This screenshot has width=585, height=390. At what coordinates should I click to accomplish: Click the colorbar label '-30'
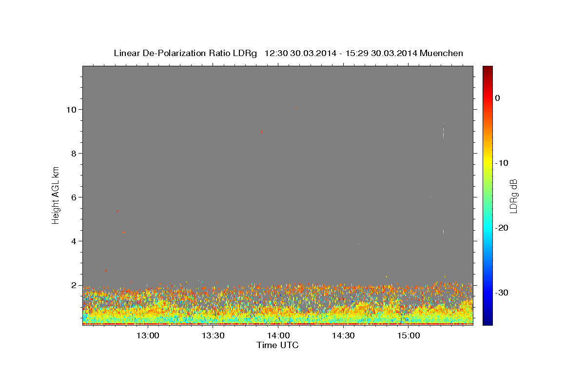pos(502,292)
